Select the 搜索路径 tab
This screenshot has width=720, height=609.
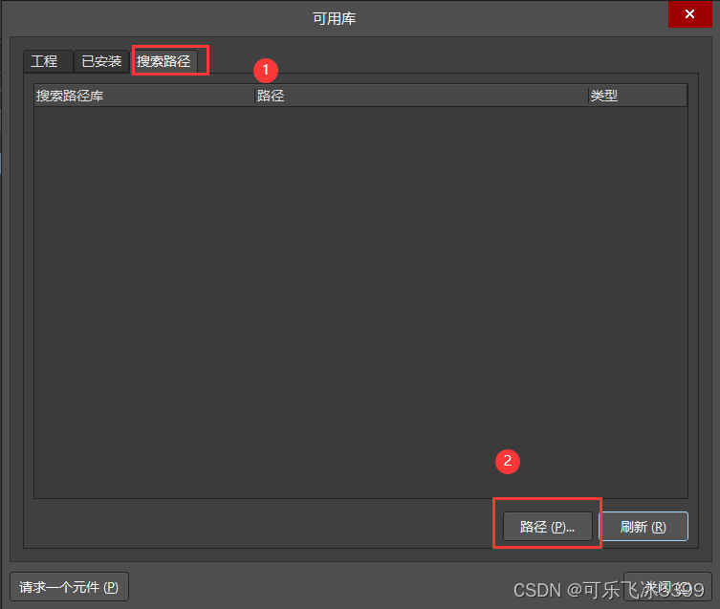tap(164, 61)
